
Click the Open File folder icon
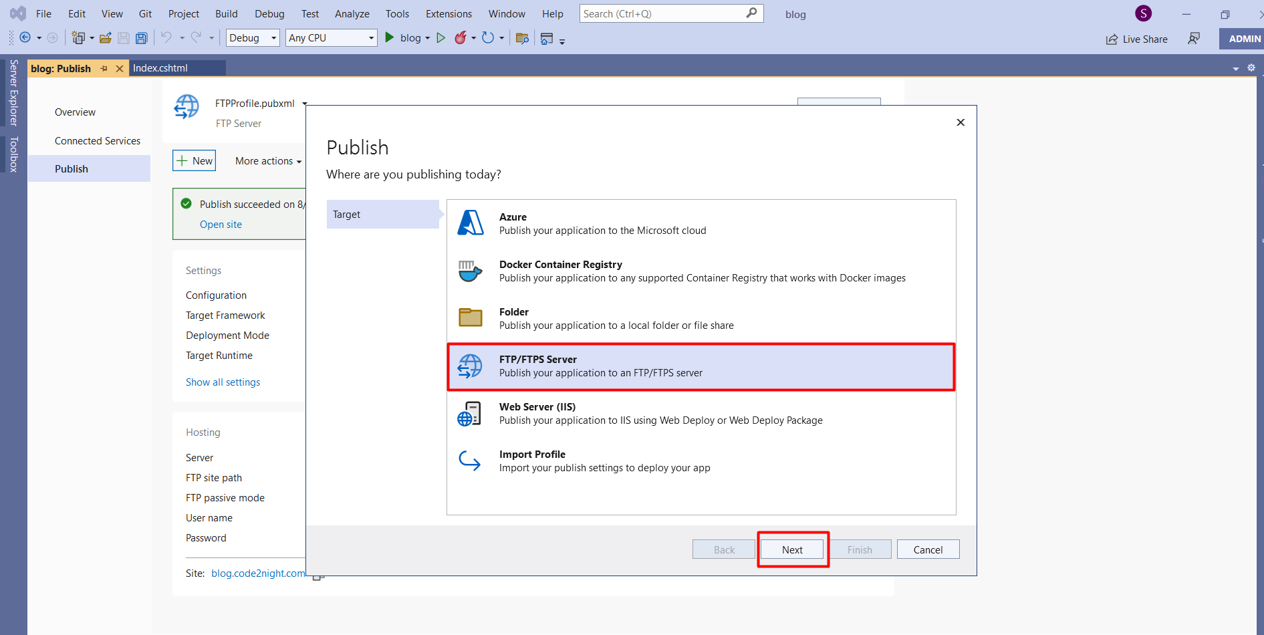click(x=105, y=38)
